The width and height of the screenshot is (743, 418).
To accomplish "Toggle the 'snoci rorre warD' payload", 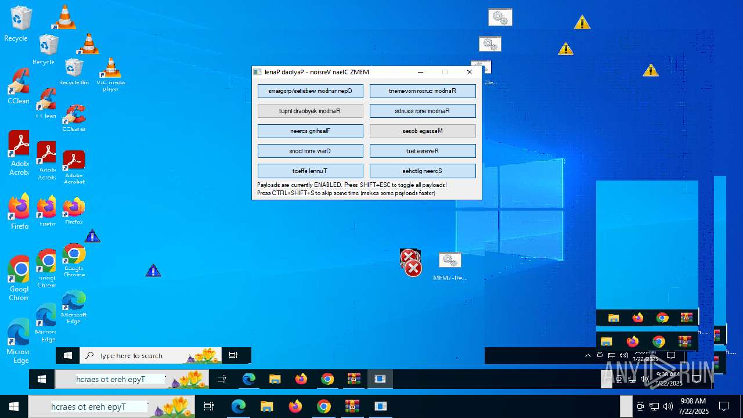I will [311, 151].
